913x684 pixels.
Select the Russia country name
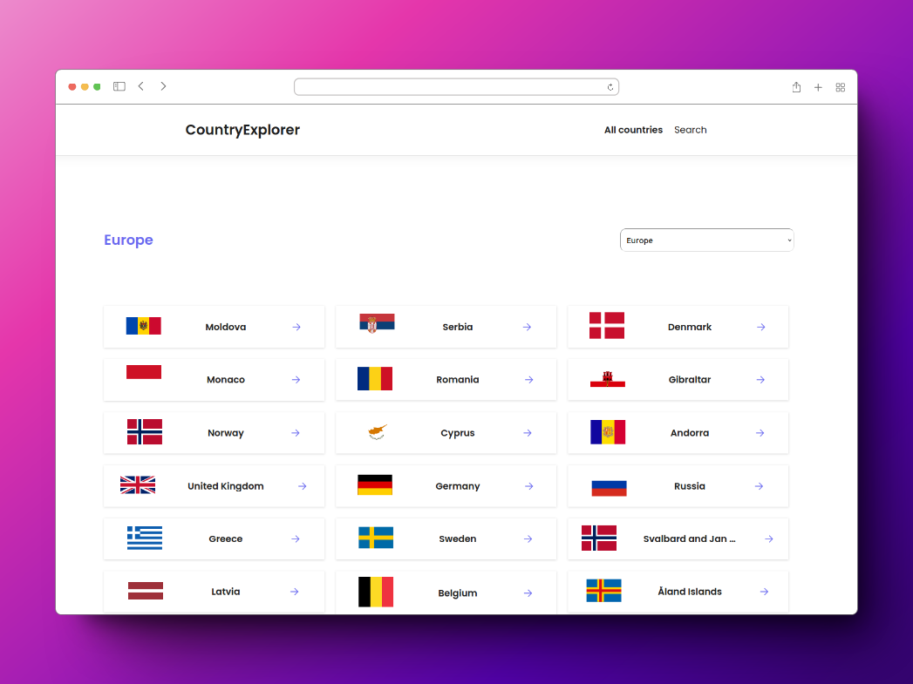[690, 486]
